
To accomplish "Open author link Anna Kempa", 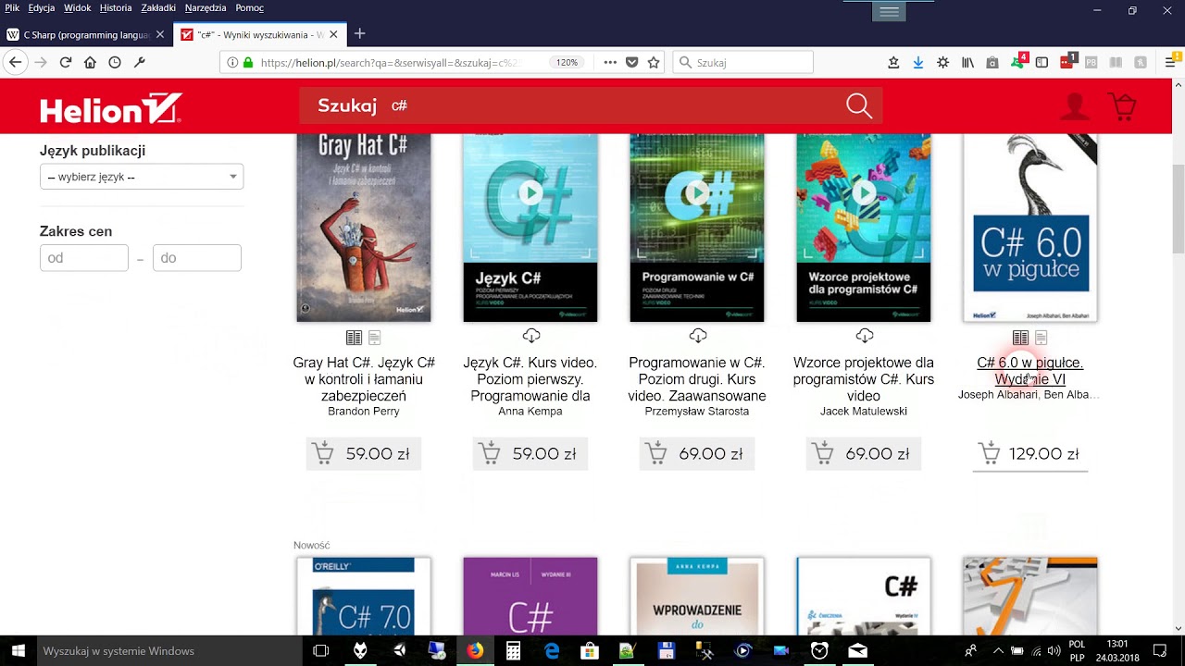I will coord(530,412).
